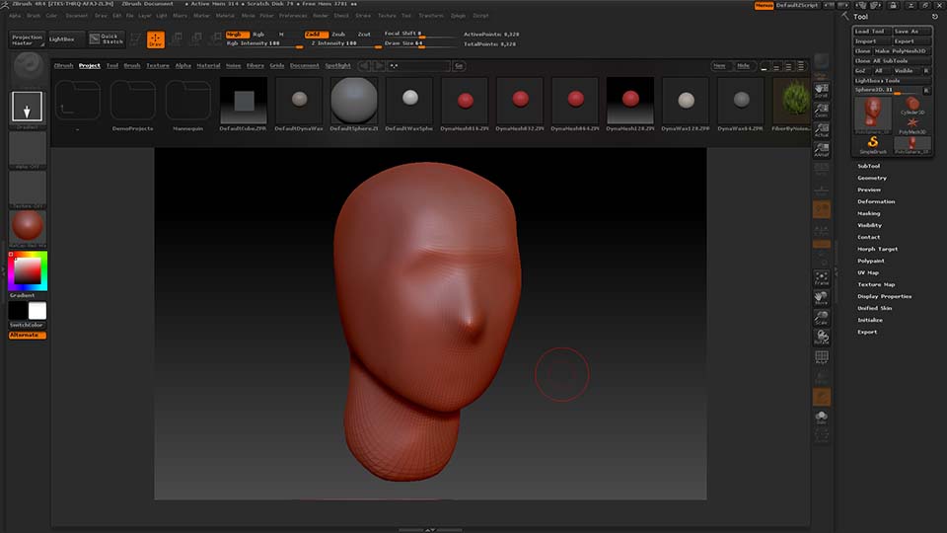The image size is (947, 533).
Task: Expand the Deformation palette section
Action: click(876, 201)
